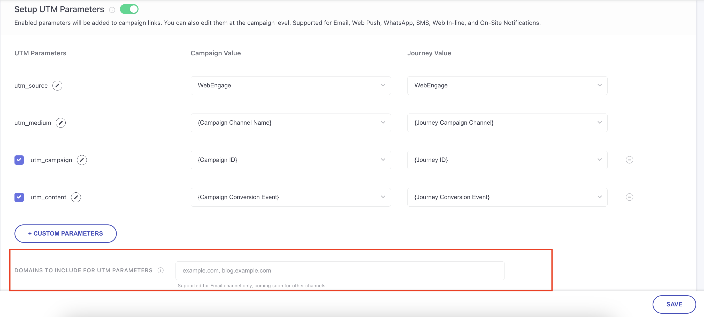Click the domains input field
This screenshot has height=317, width=704.
339,270
